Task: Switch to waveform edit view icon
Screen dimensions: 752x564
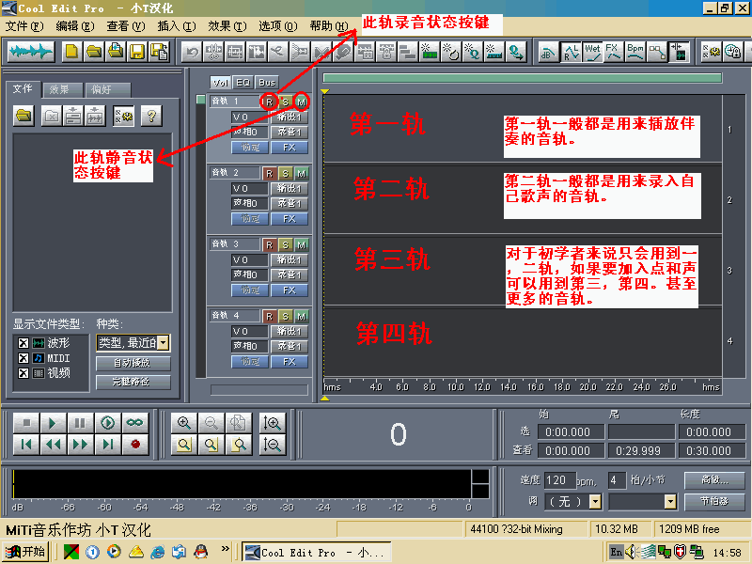Action: click(31, 52)
